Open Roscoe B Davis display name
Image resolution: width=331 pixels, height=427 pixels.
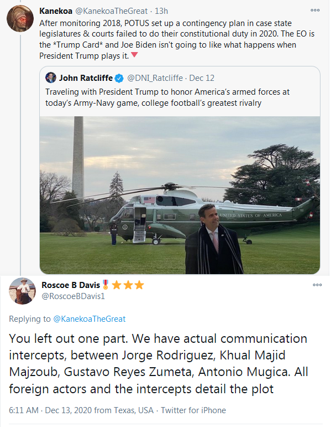click(x=71, y=285)
